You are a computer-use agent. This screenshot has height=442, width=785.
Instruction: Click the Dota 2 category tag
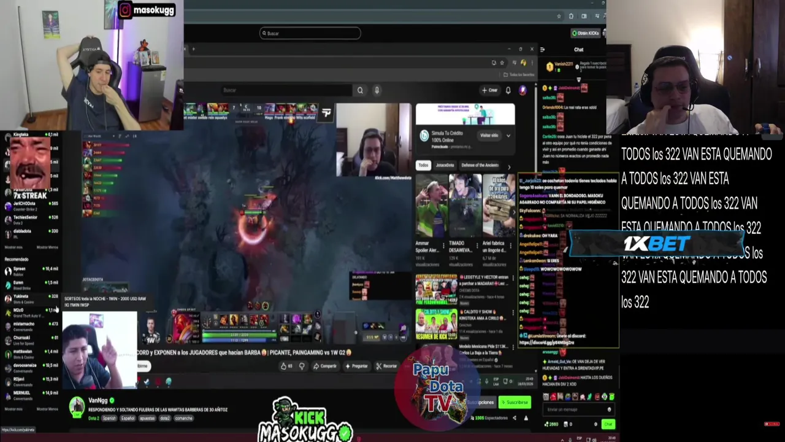[x=93, y=418]
